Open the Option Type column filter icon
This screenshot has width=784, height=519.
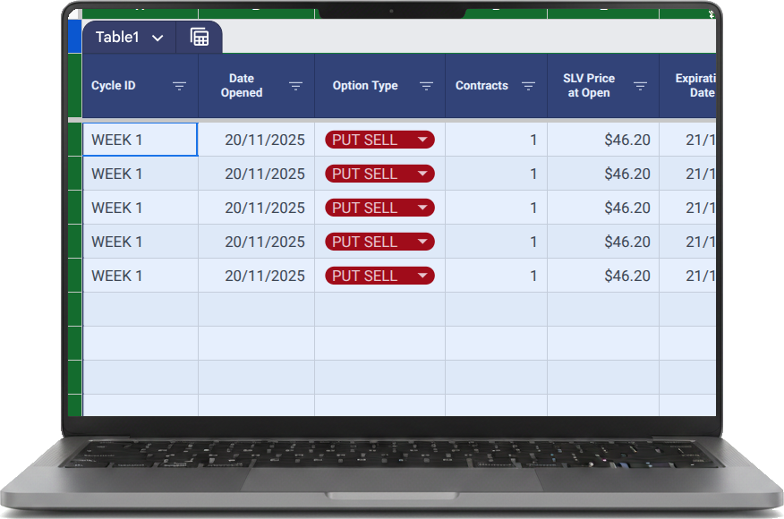tap(426, 86)
